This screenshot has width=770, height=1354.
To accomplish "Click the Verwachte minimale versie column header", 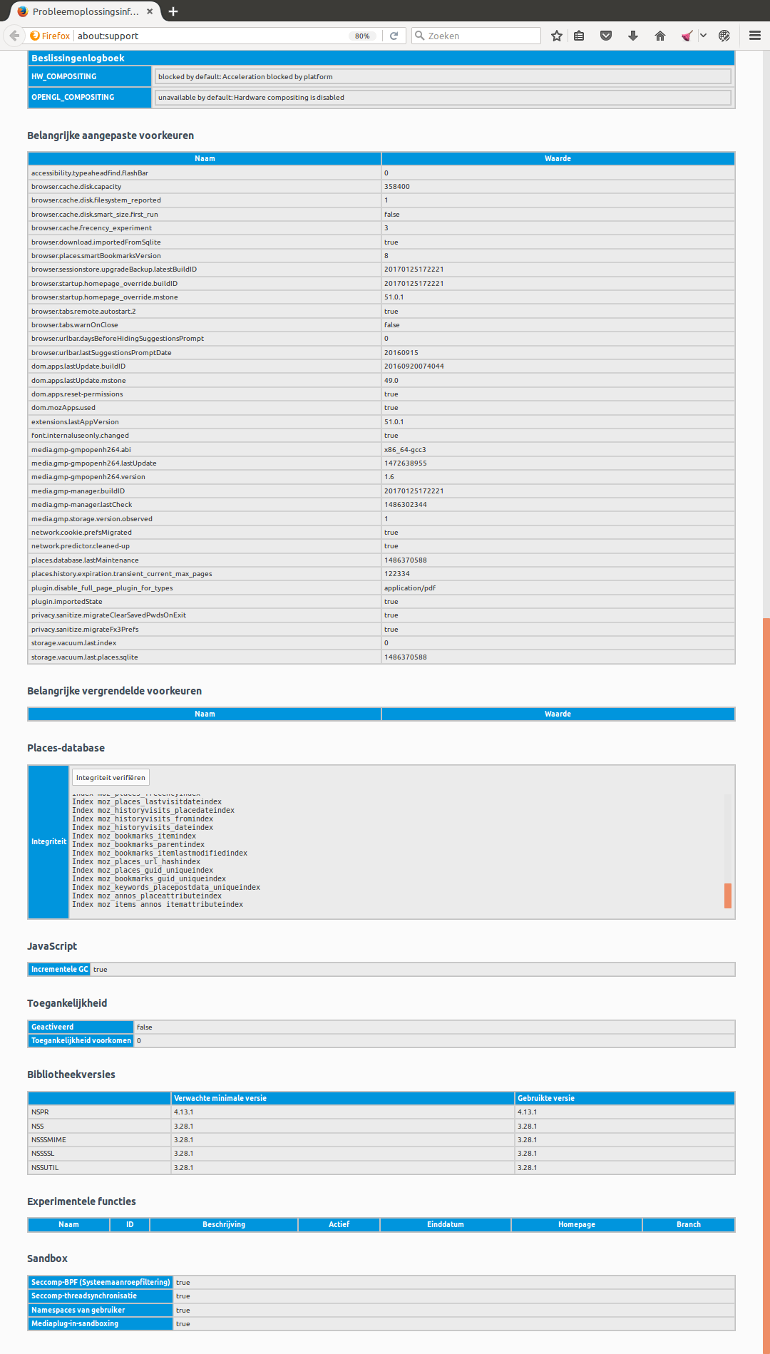I will tap(343, 1099).
